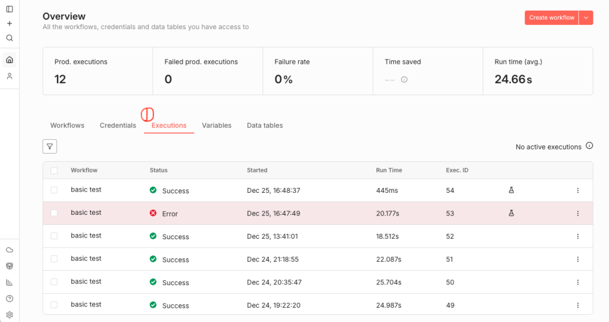Image resolution: width=609 pixels, height=322 pixels.
Task: Select the checkbox for the Error execution row
Action: (x=54, y=213)
